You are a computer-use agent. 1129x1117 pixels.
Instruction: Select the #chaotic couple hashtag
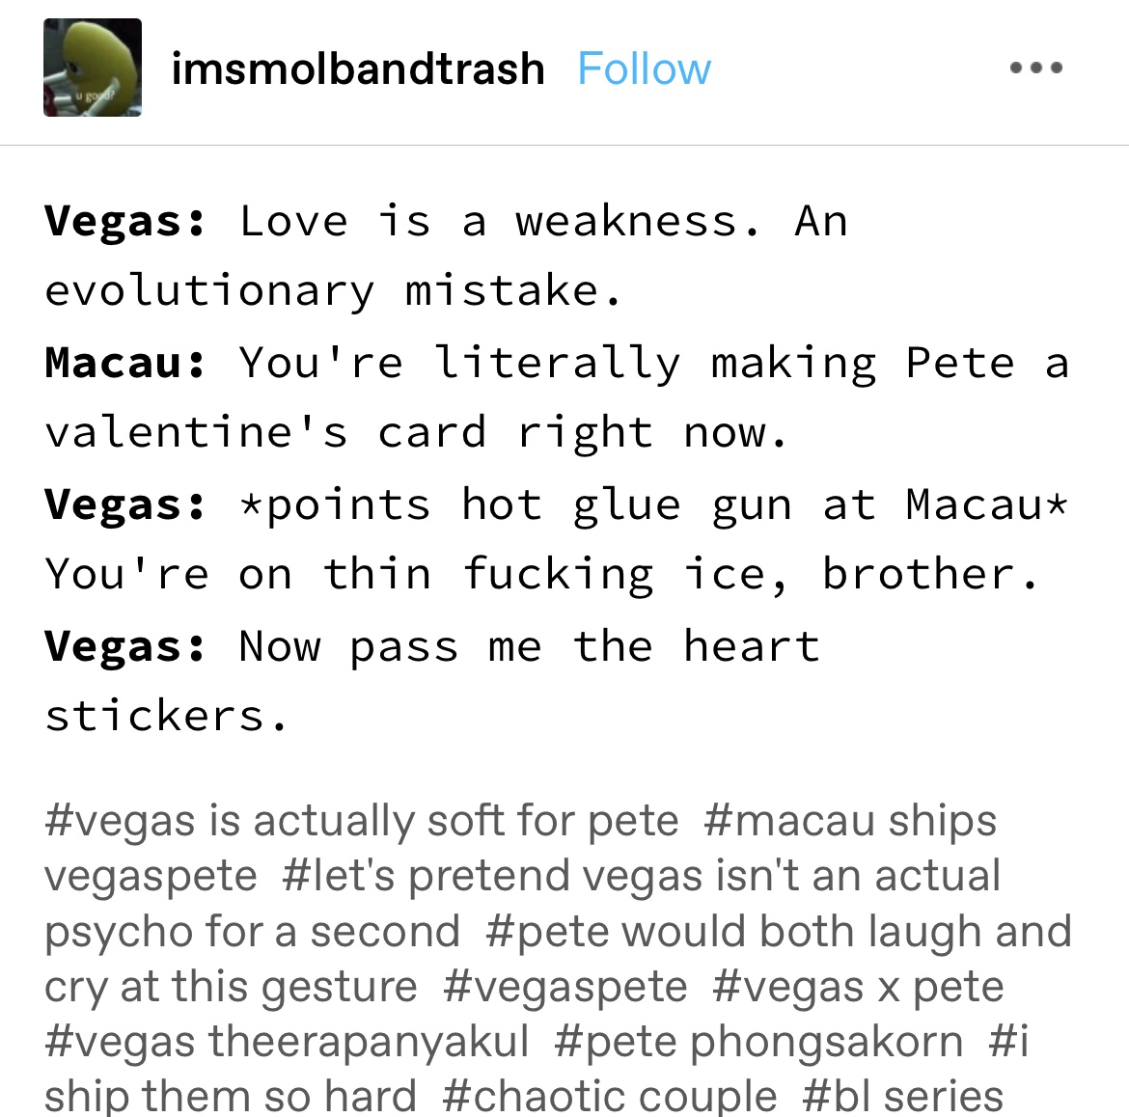[609, 1096]
